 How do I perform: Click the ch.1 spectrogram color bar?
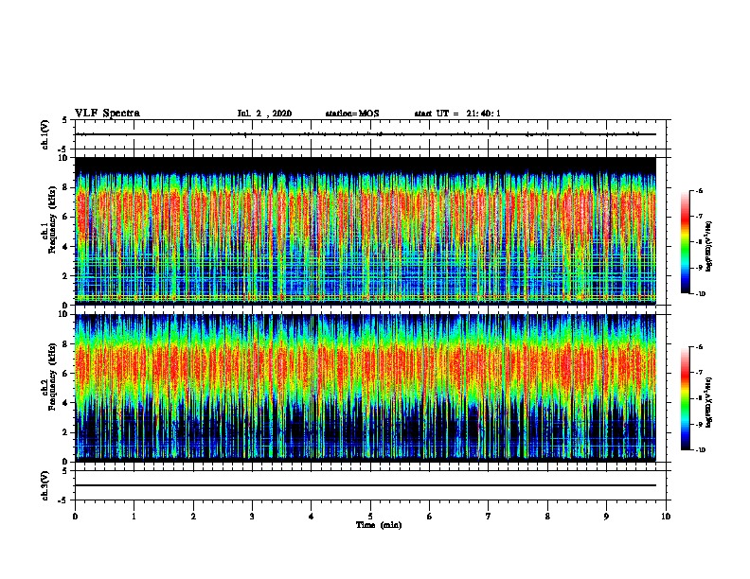point(685,242)
